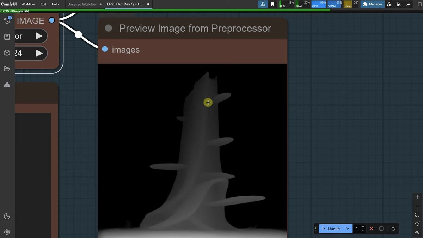Open the Manager button
This screenshot has height=238, width=423.
click(373, 4)
